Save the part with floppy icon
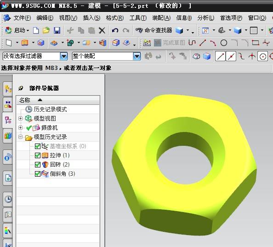Screen dimensions: 273x247 pyautogui.click(x=57, y=30)
